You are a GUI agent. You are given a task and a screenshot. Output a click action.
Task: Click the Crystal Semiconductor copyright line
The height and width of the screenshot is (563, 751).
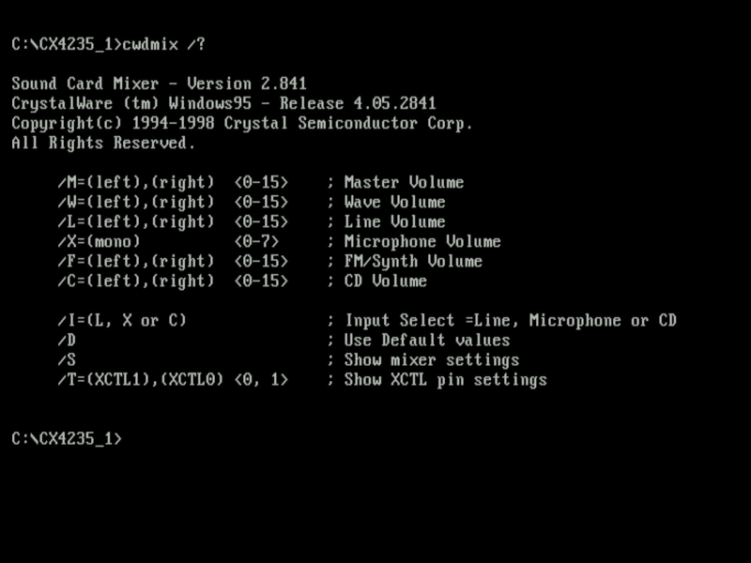[x=242, y=123]
